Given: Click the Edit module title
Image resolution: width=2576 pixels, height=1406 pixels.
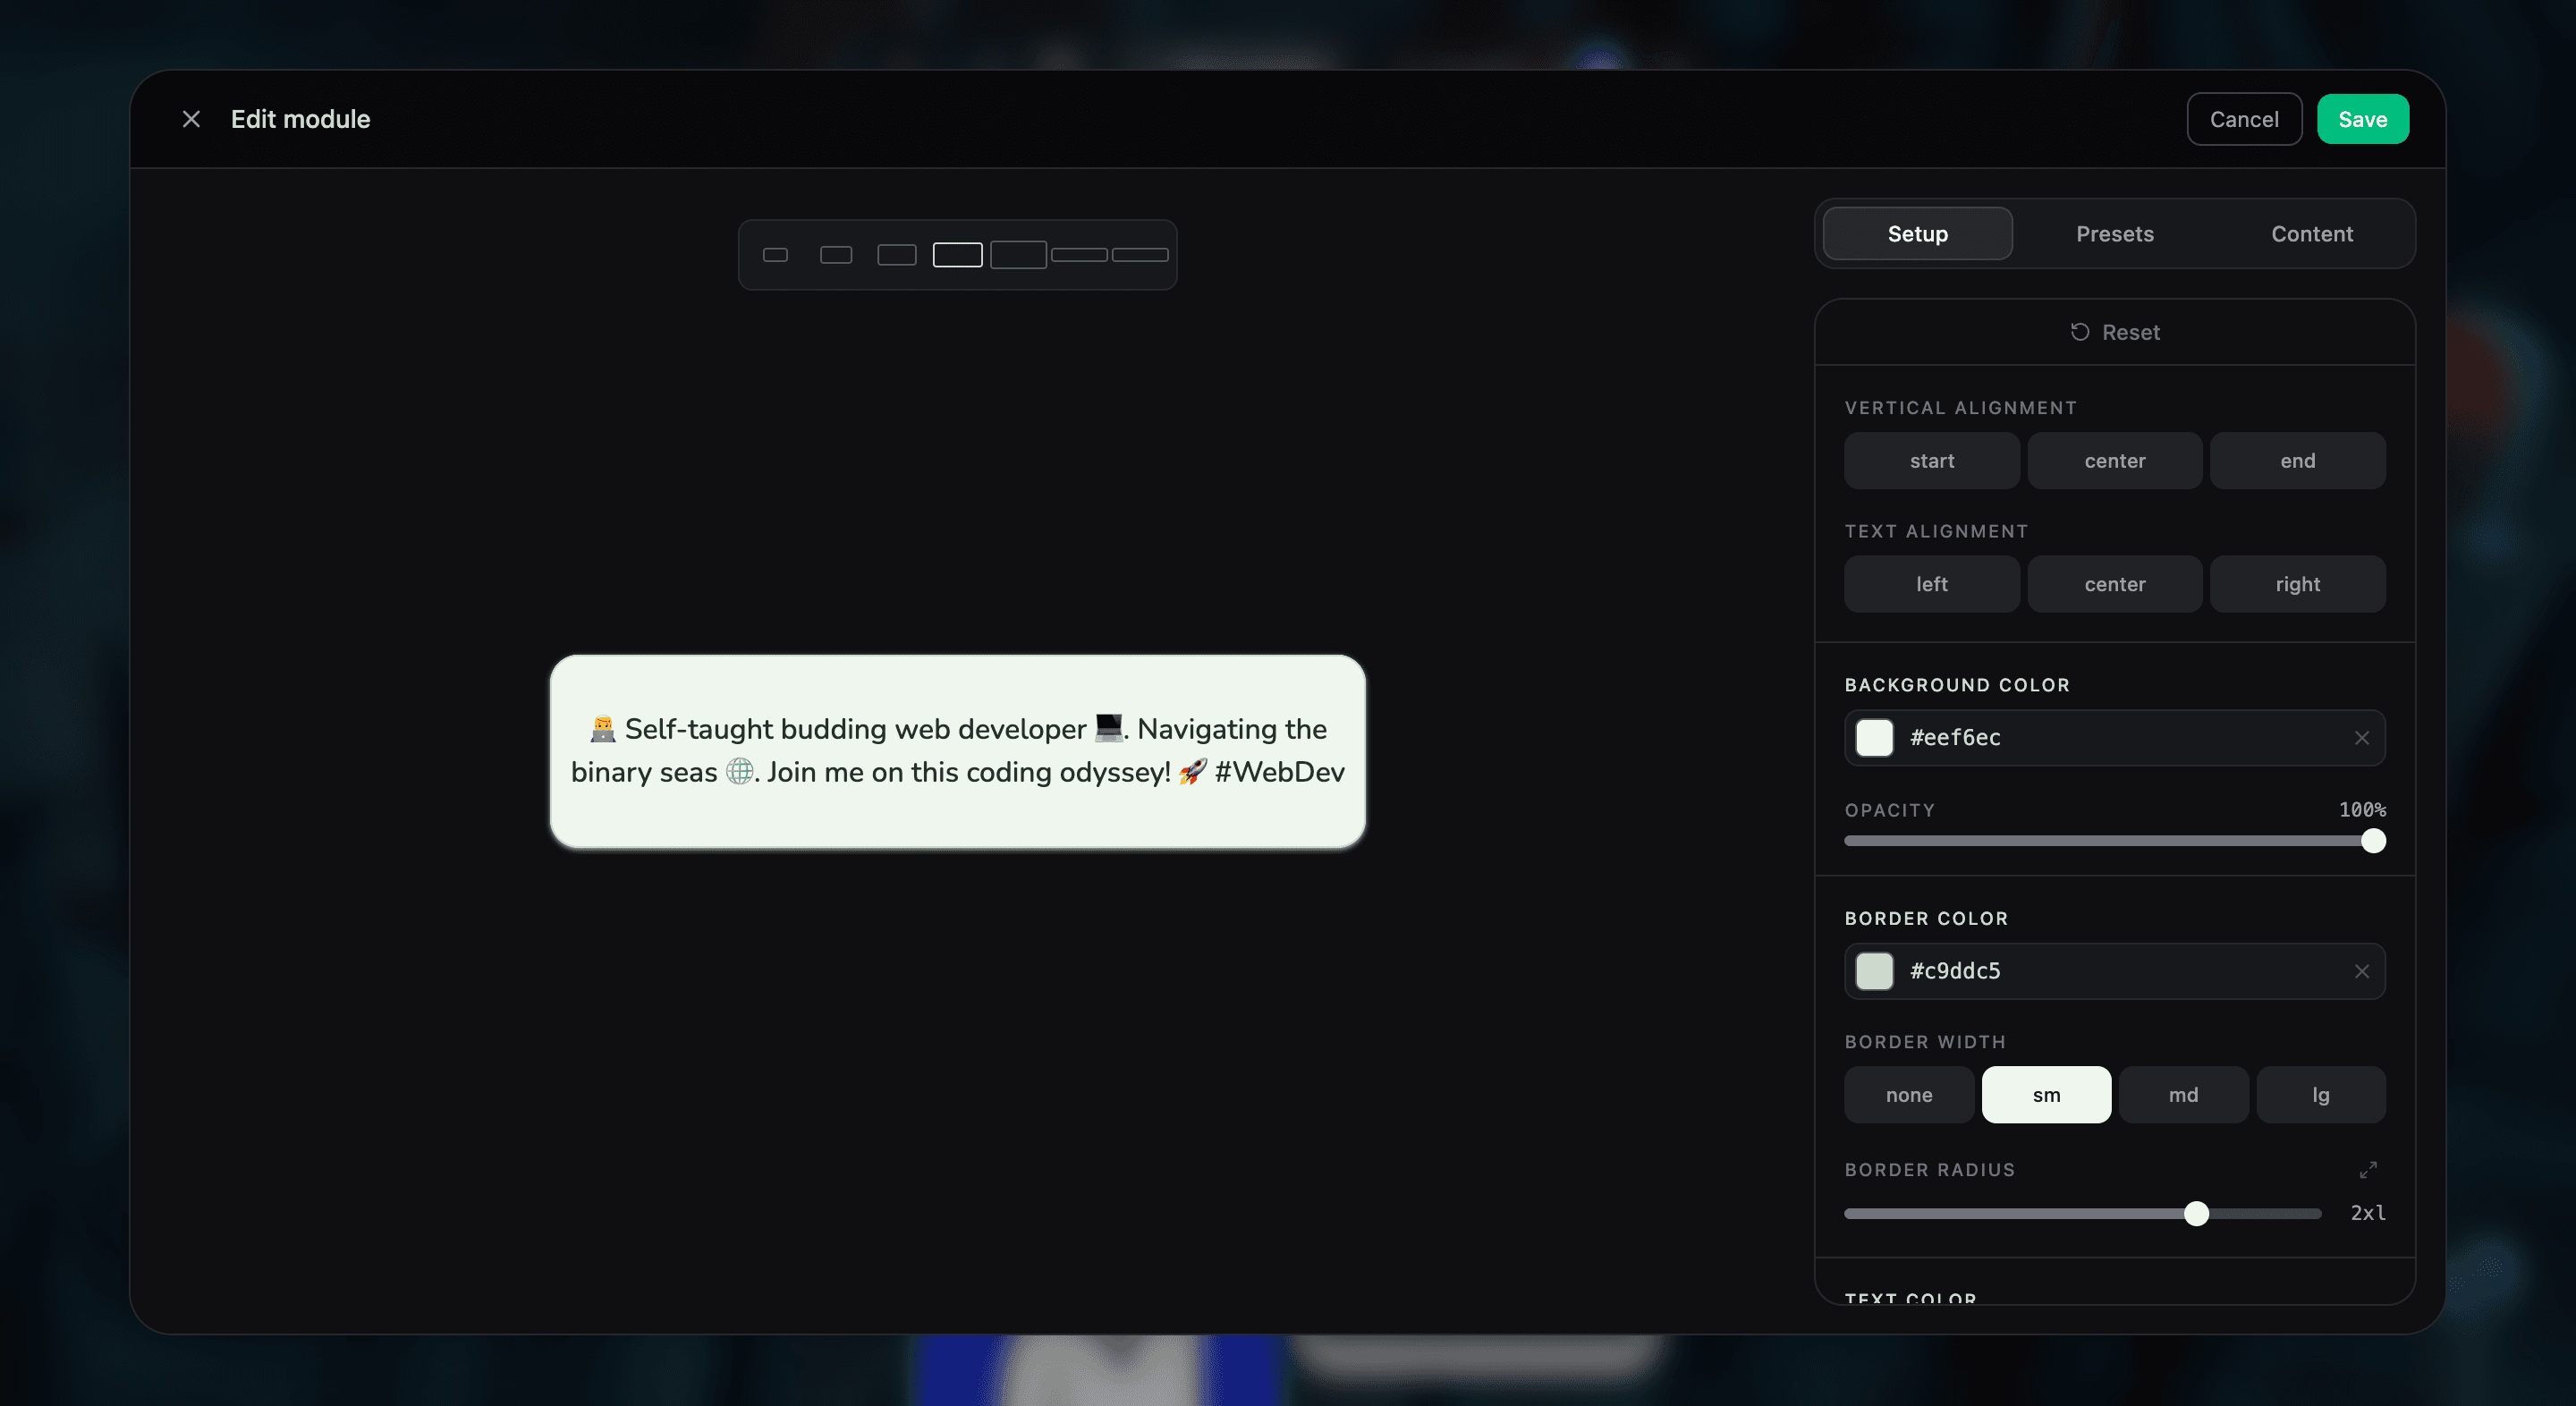Looking at the screenshot, I should (x=300, y=119).
